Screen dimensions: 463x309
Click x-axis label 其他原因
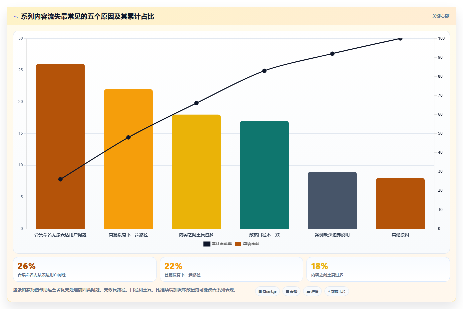coord(400,235)
